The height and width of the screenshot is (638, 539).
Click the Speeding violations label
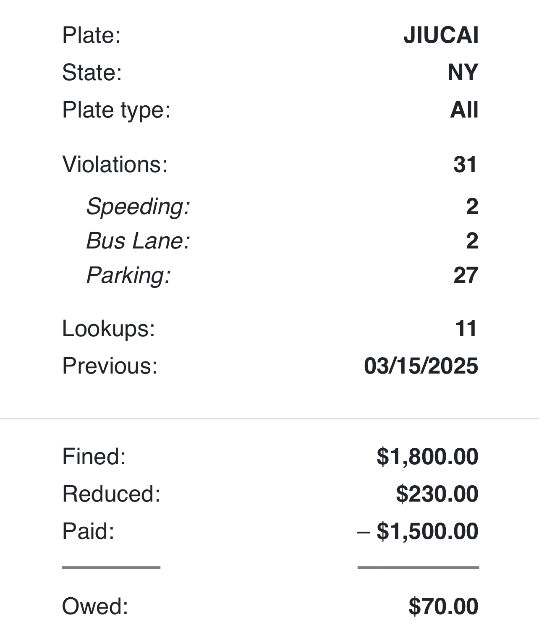click(x=138, y=207)
